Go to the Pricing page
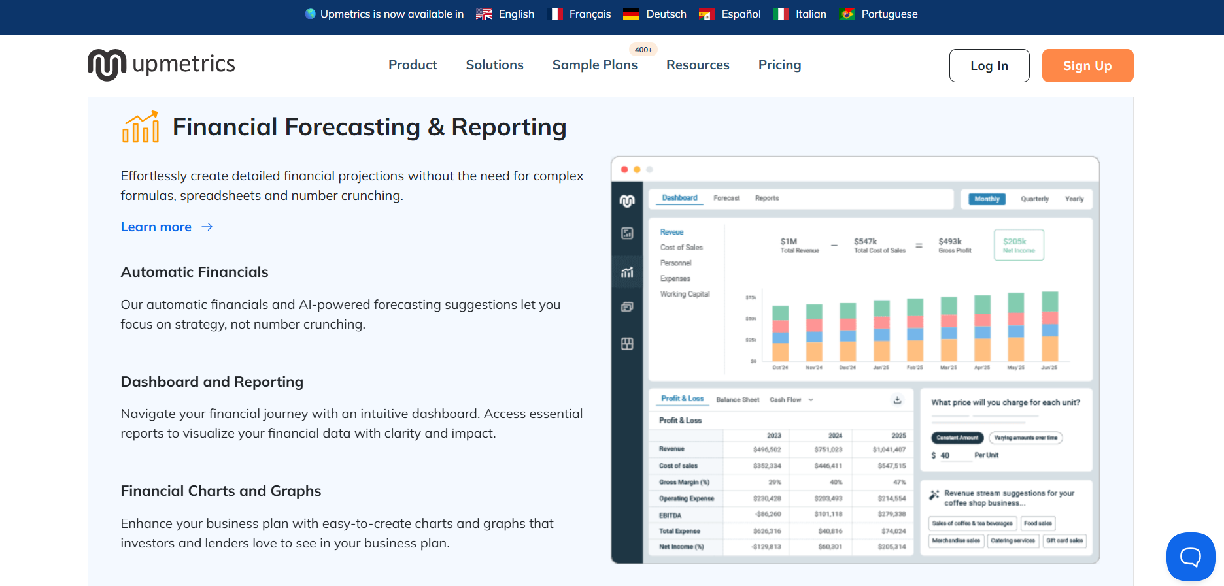The height and width of the screenshot is (586, 1224). (779, 65)
